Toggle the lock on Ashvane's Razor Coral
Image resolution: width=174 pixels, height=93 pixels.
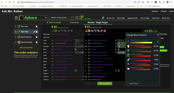(89, 76)
